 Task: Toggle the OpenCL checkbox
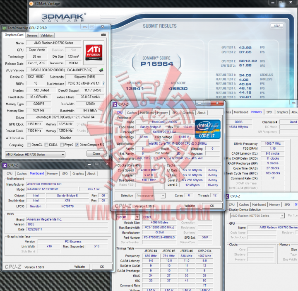[29, 145]
